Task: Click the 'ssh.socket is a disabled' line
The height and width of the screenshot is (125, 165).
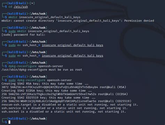Action: [64, 111]
